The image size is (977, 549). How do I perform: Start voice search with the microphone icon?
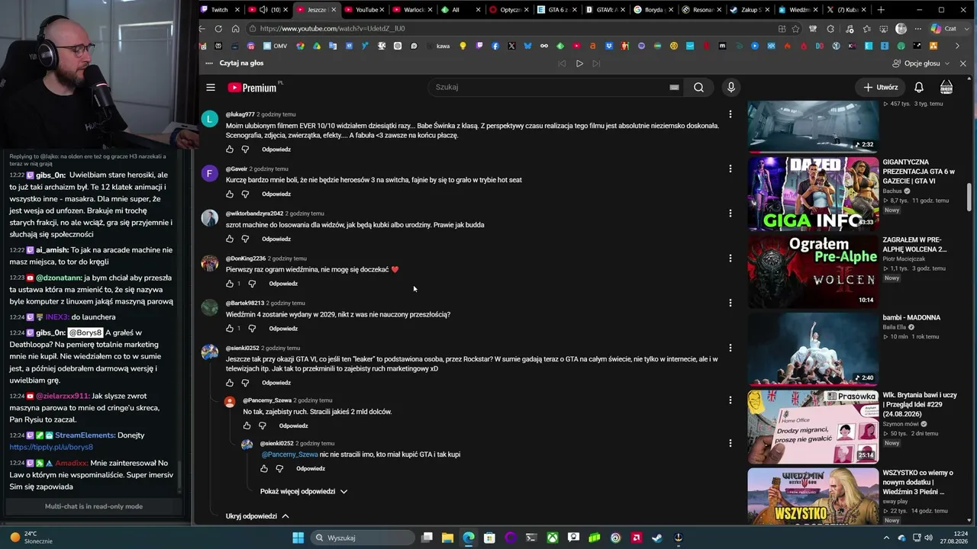(x=731, y=87)
